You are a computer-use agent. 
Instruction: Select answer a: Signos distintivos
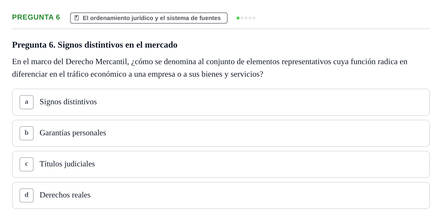[x=221, y=102]
